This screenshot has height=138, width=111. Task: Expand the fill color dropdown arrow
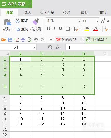91,29
